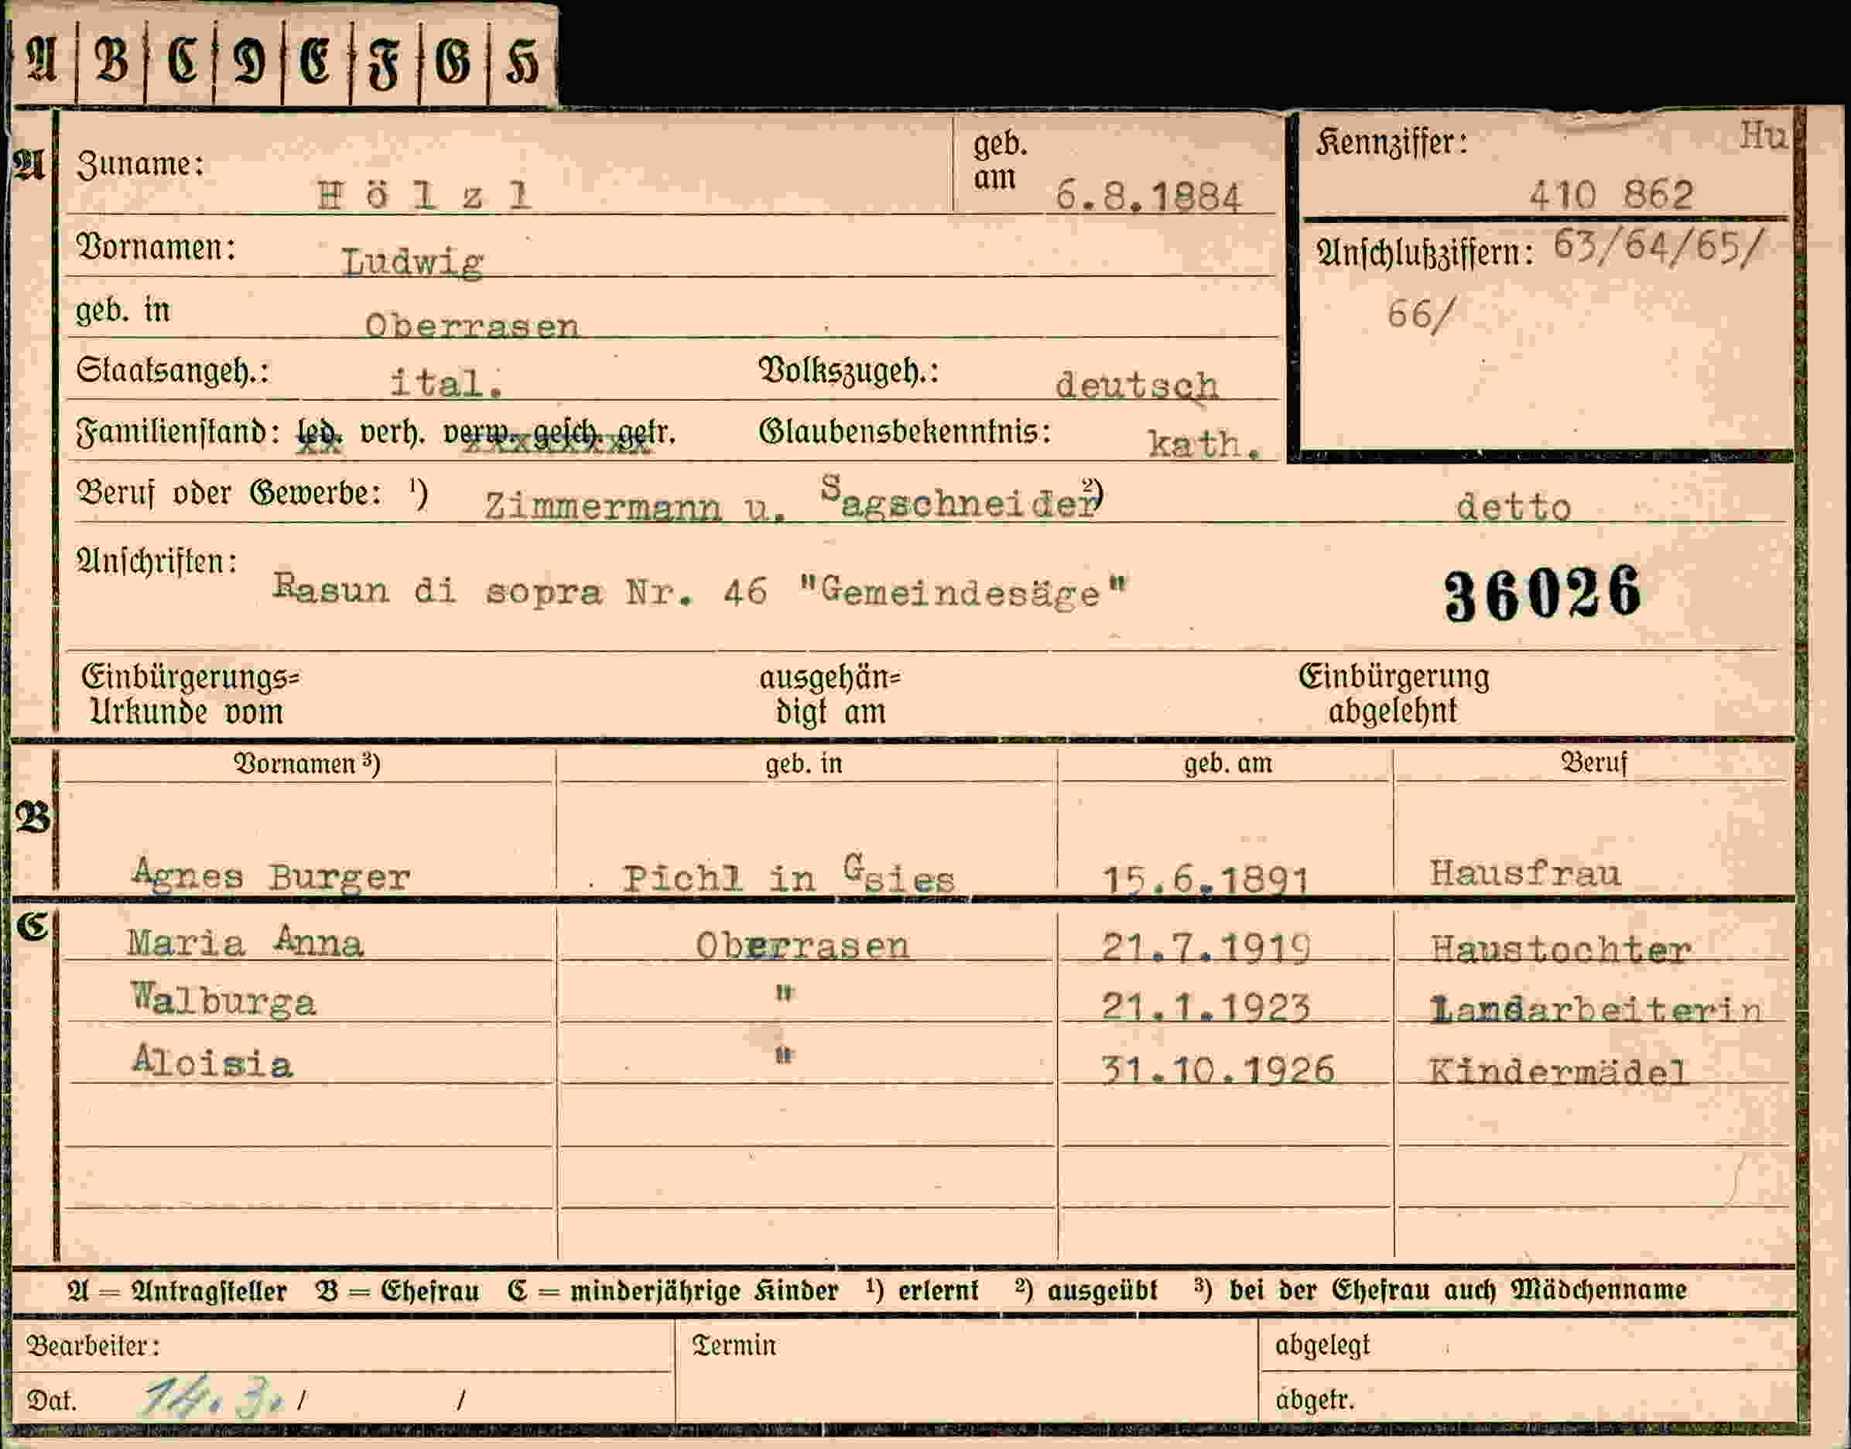The width and height of the screenshot is (1851, 1449).
Task: Click the child name 'Aloisia'
Action: 212,1061
